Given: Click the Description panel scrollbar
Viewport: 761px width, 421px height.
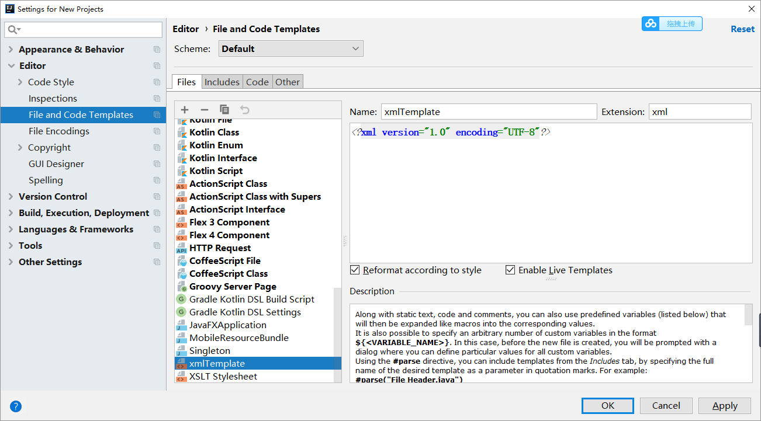Looking at the screenshot, I should pyautogui.click(x=748, y=314).
